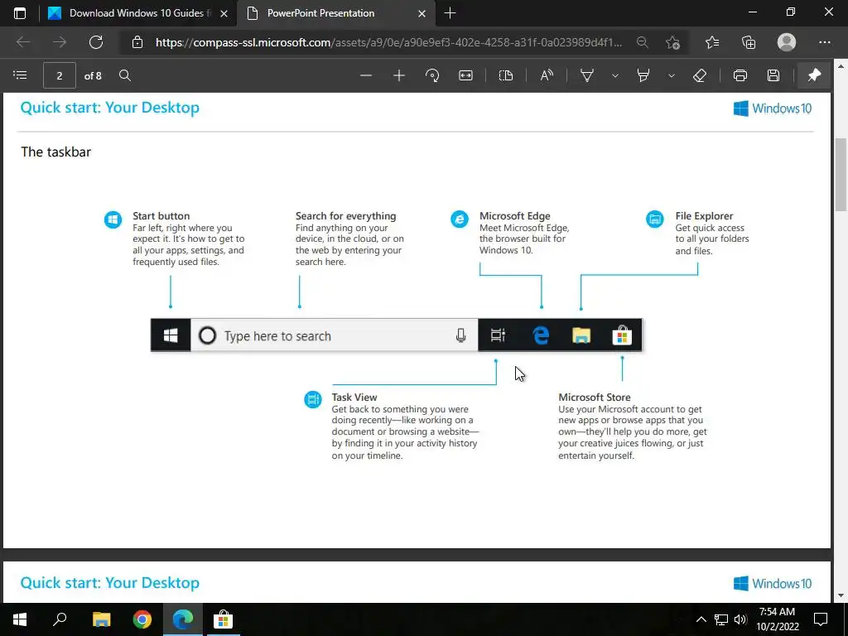Screen dimensions: 848x636
Task: Click 'Search for everything' heading
Action: pos(345,216)
